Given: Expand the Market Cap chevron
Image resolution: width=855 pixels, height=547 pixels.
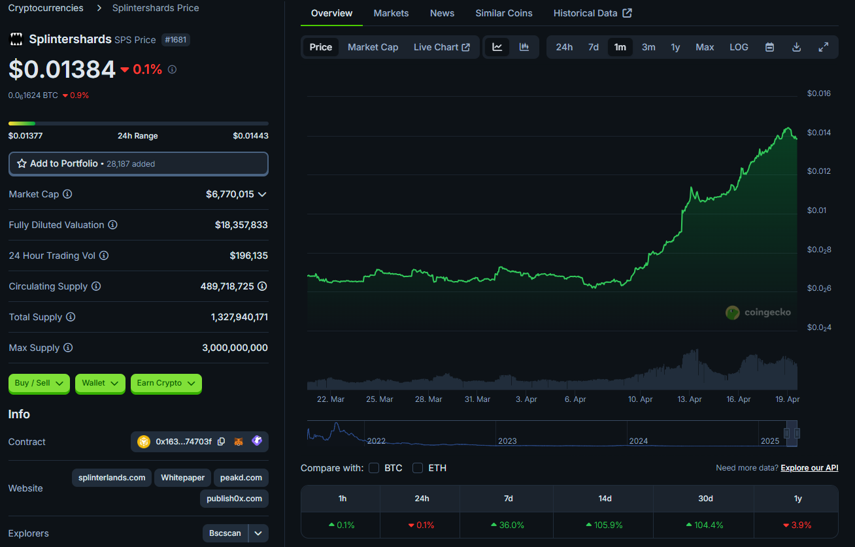Looking at the screenshot, I should tap(262, 194).
